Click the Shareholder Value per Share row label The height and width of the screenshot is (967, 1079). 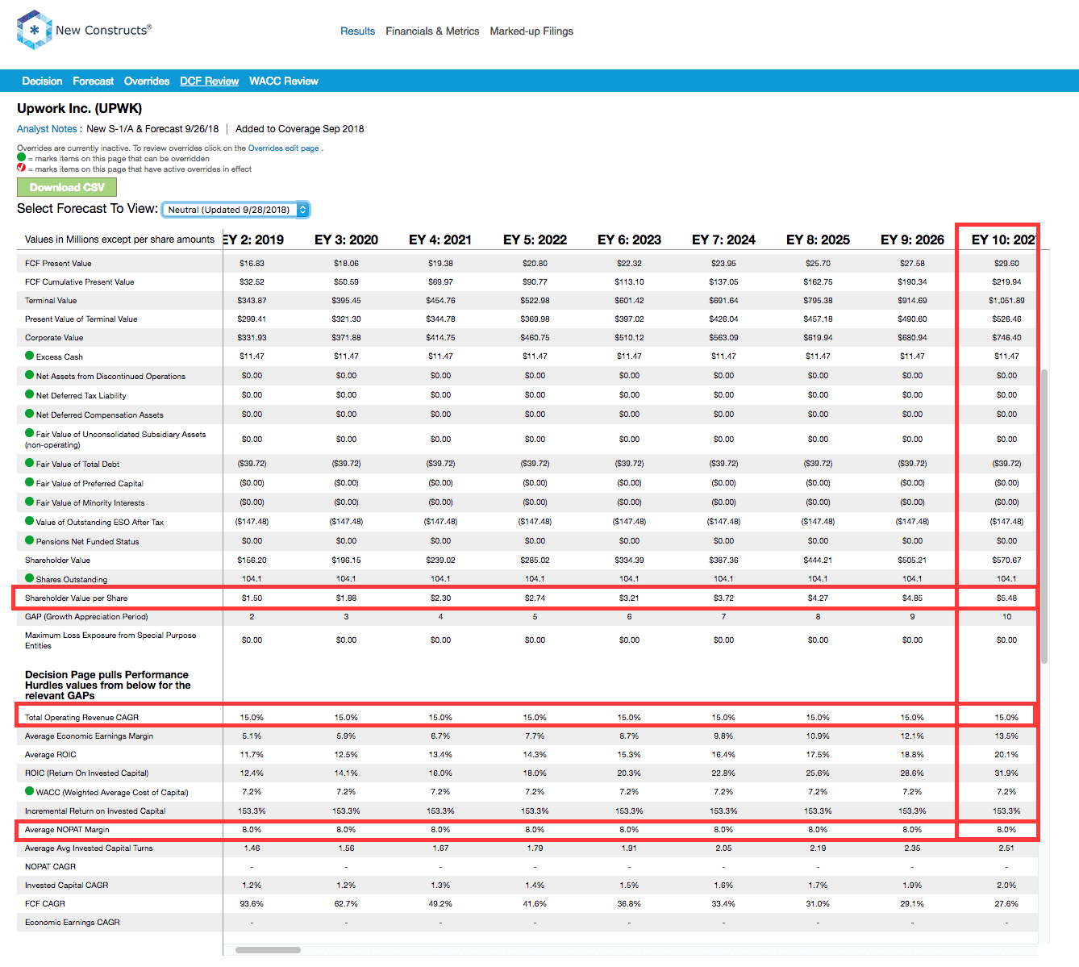(76, 598)
